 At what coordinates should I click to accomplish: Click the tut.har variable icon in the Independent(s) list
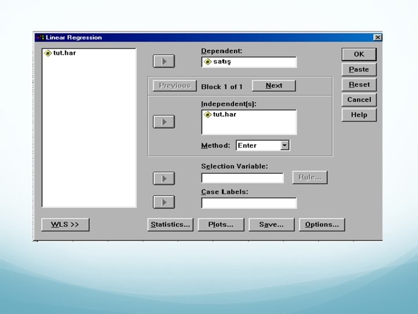pyautogui.click(x=208, y=115)
